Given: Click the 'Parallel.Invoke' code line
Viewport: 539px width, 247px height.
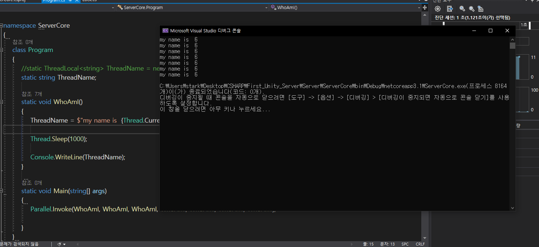Looking at the screenshot, I should [x=95, y=210].
